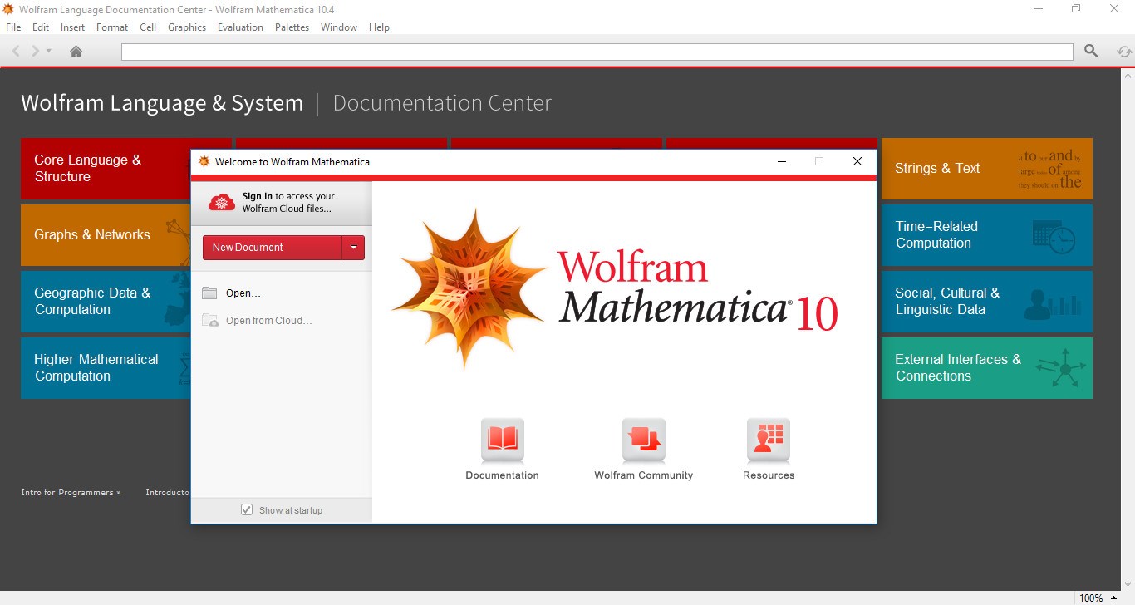The height and width of the screenshot is (605, 1135).
Task: Click the Wolfram Cloud sign-in icon
Action: coord(222,203)
